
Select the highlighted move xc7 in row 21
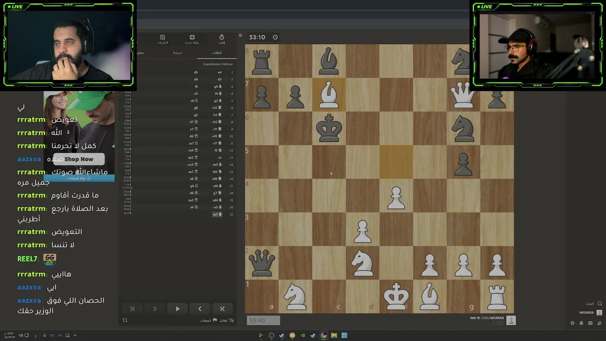[217, 214]
